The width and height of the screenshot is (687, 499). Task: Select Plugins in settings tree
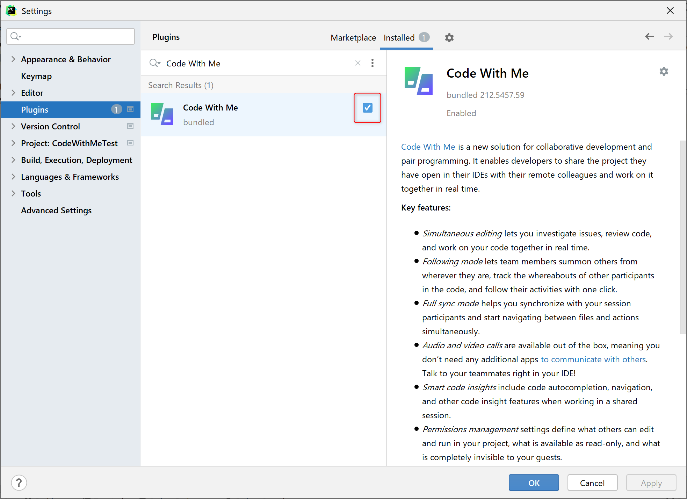(x=35, y=110)
